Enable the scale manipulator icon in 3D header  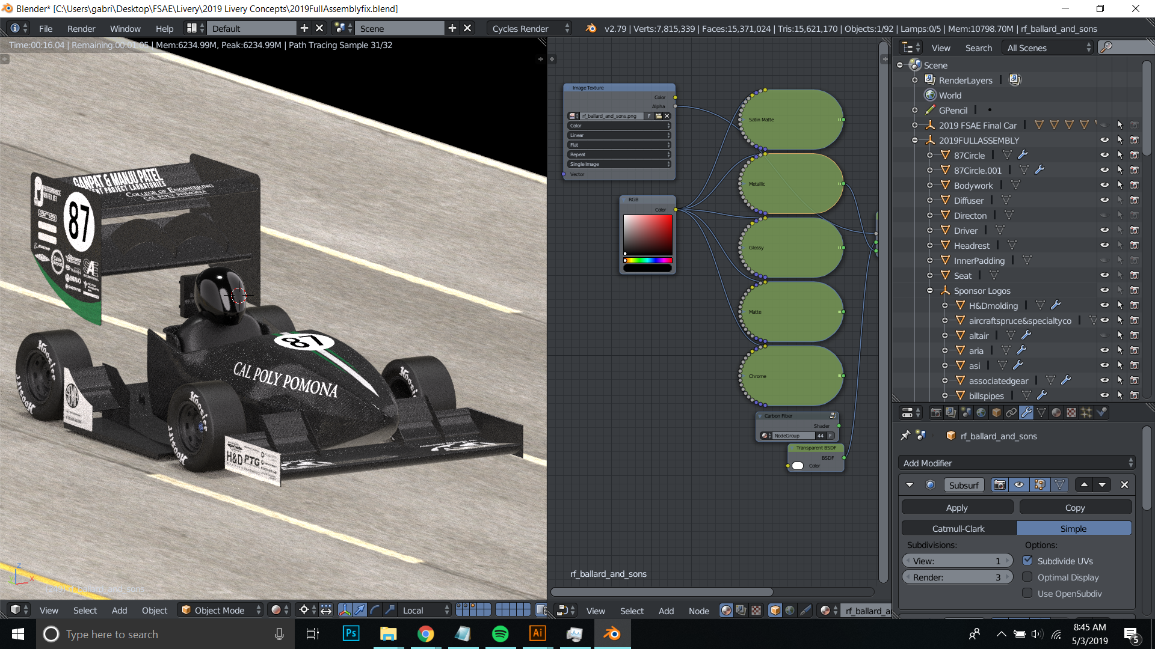tap(390, 610)
